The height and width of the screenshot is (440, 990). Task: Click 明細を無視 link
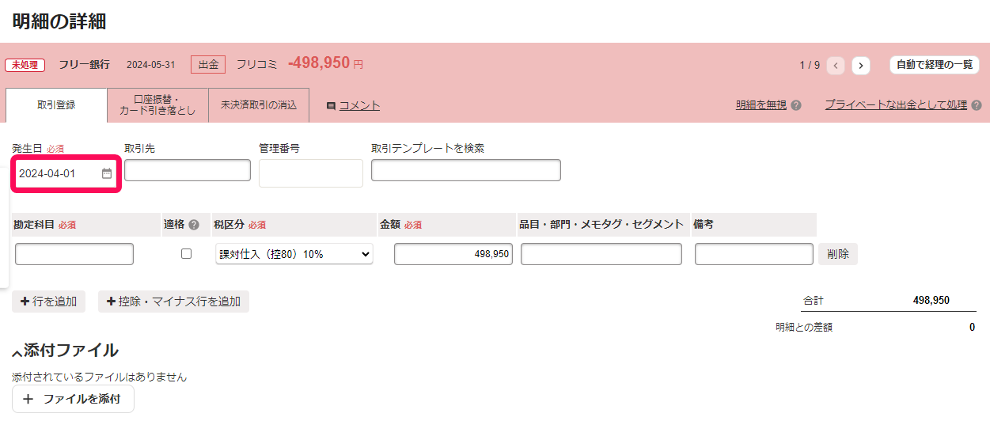click(761, 104)
